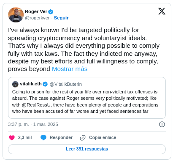Open the @rogerkver handle
The image size is (173, 164).
click(37, 18)
